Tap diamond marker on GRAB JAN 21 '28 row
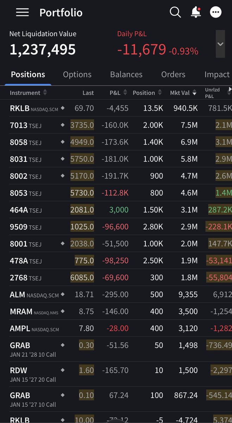The width and height of the screenshot is (232, 423). pos(63,345)
